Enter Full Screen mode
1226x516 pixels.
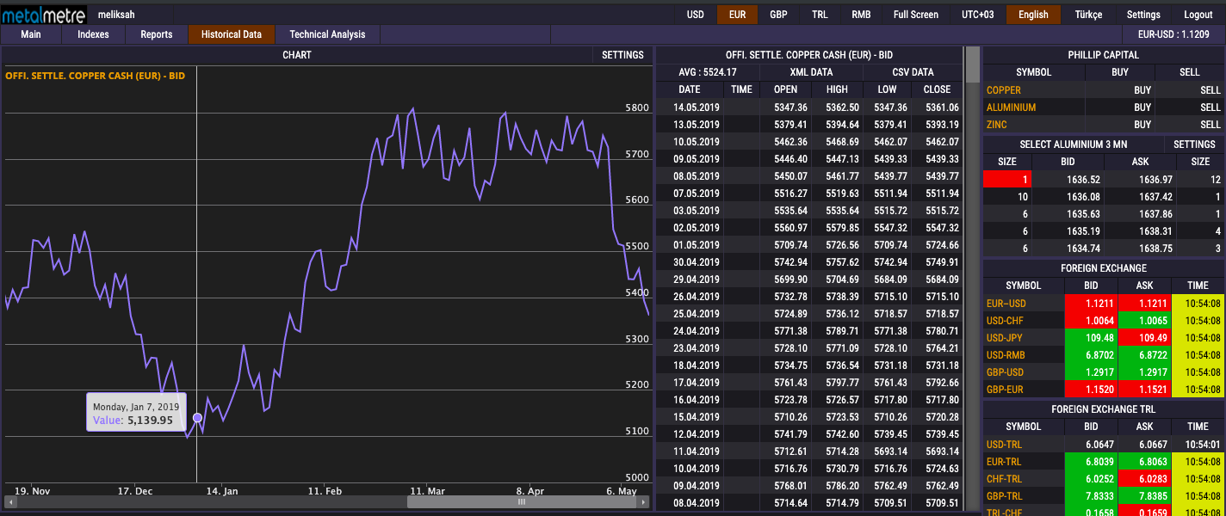click(916, 15)
